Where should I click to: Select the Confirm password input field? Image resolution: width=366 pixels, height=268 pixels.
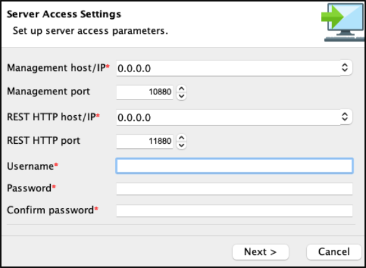tap(234, 211)
